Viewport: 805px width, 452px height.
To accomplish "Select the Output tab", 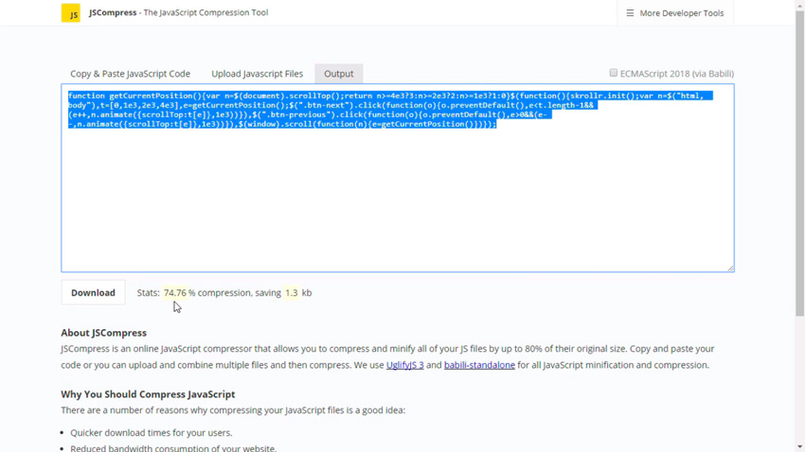I will [338, 74].
